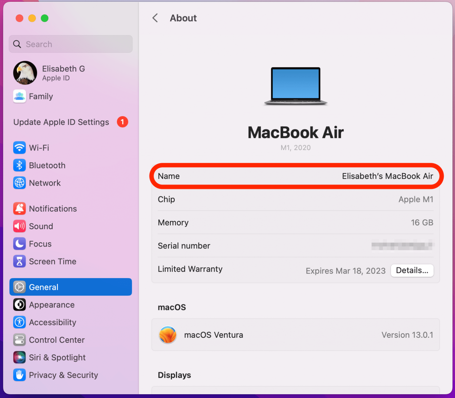Go back using the left chevron
Image resolution: width=455 pixels, height=398 pixels.
155,18
